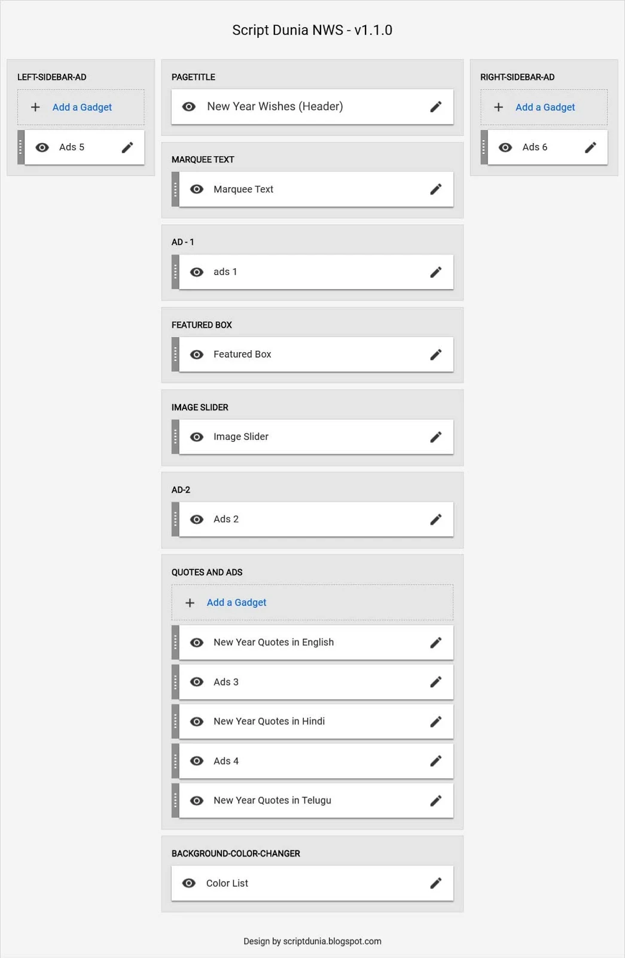Click Add a Gadget in QUOTES AND ADS section
This screenshot has width=625, height=958.
[237, 602]
